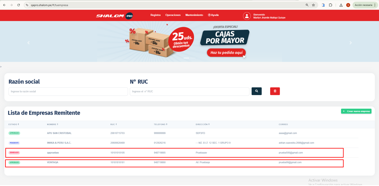Viewport: 379px width, 186px height.
Task: Focus the Razón social input field
Action: [x=68, y=91]
